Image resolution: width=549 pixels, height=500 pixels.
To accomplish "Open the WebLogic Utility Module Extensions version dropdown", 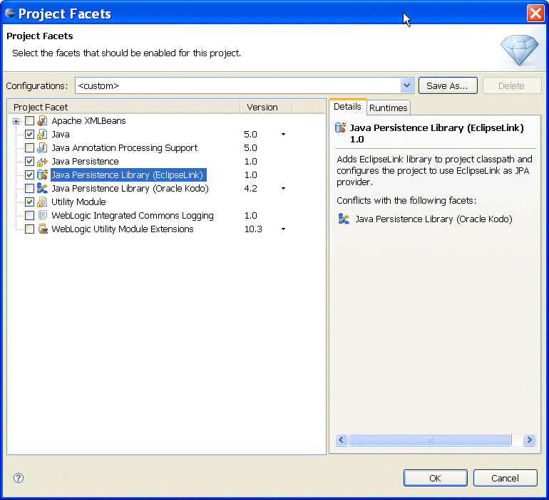I will tap(283, 229).
